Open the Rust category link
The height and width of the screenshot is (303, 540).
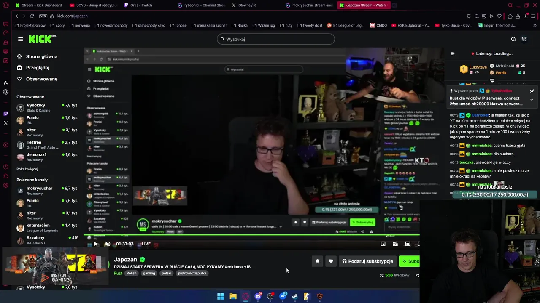(118, 273)
